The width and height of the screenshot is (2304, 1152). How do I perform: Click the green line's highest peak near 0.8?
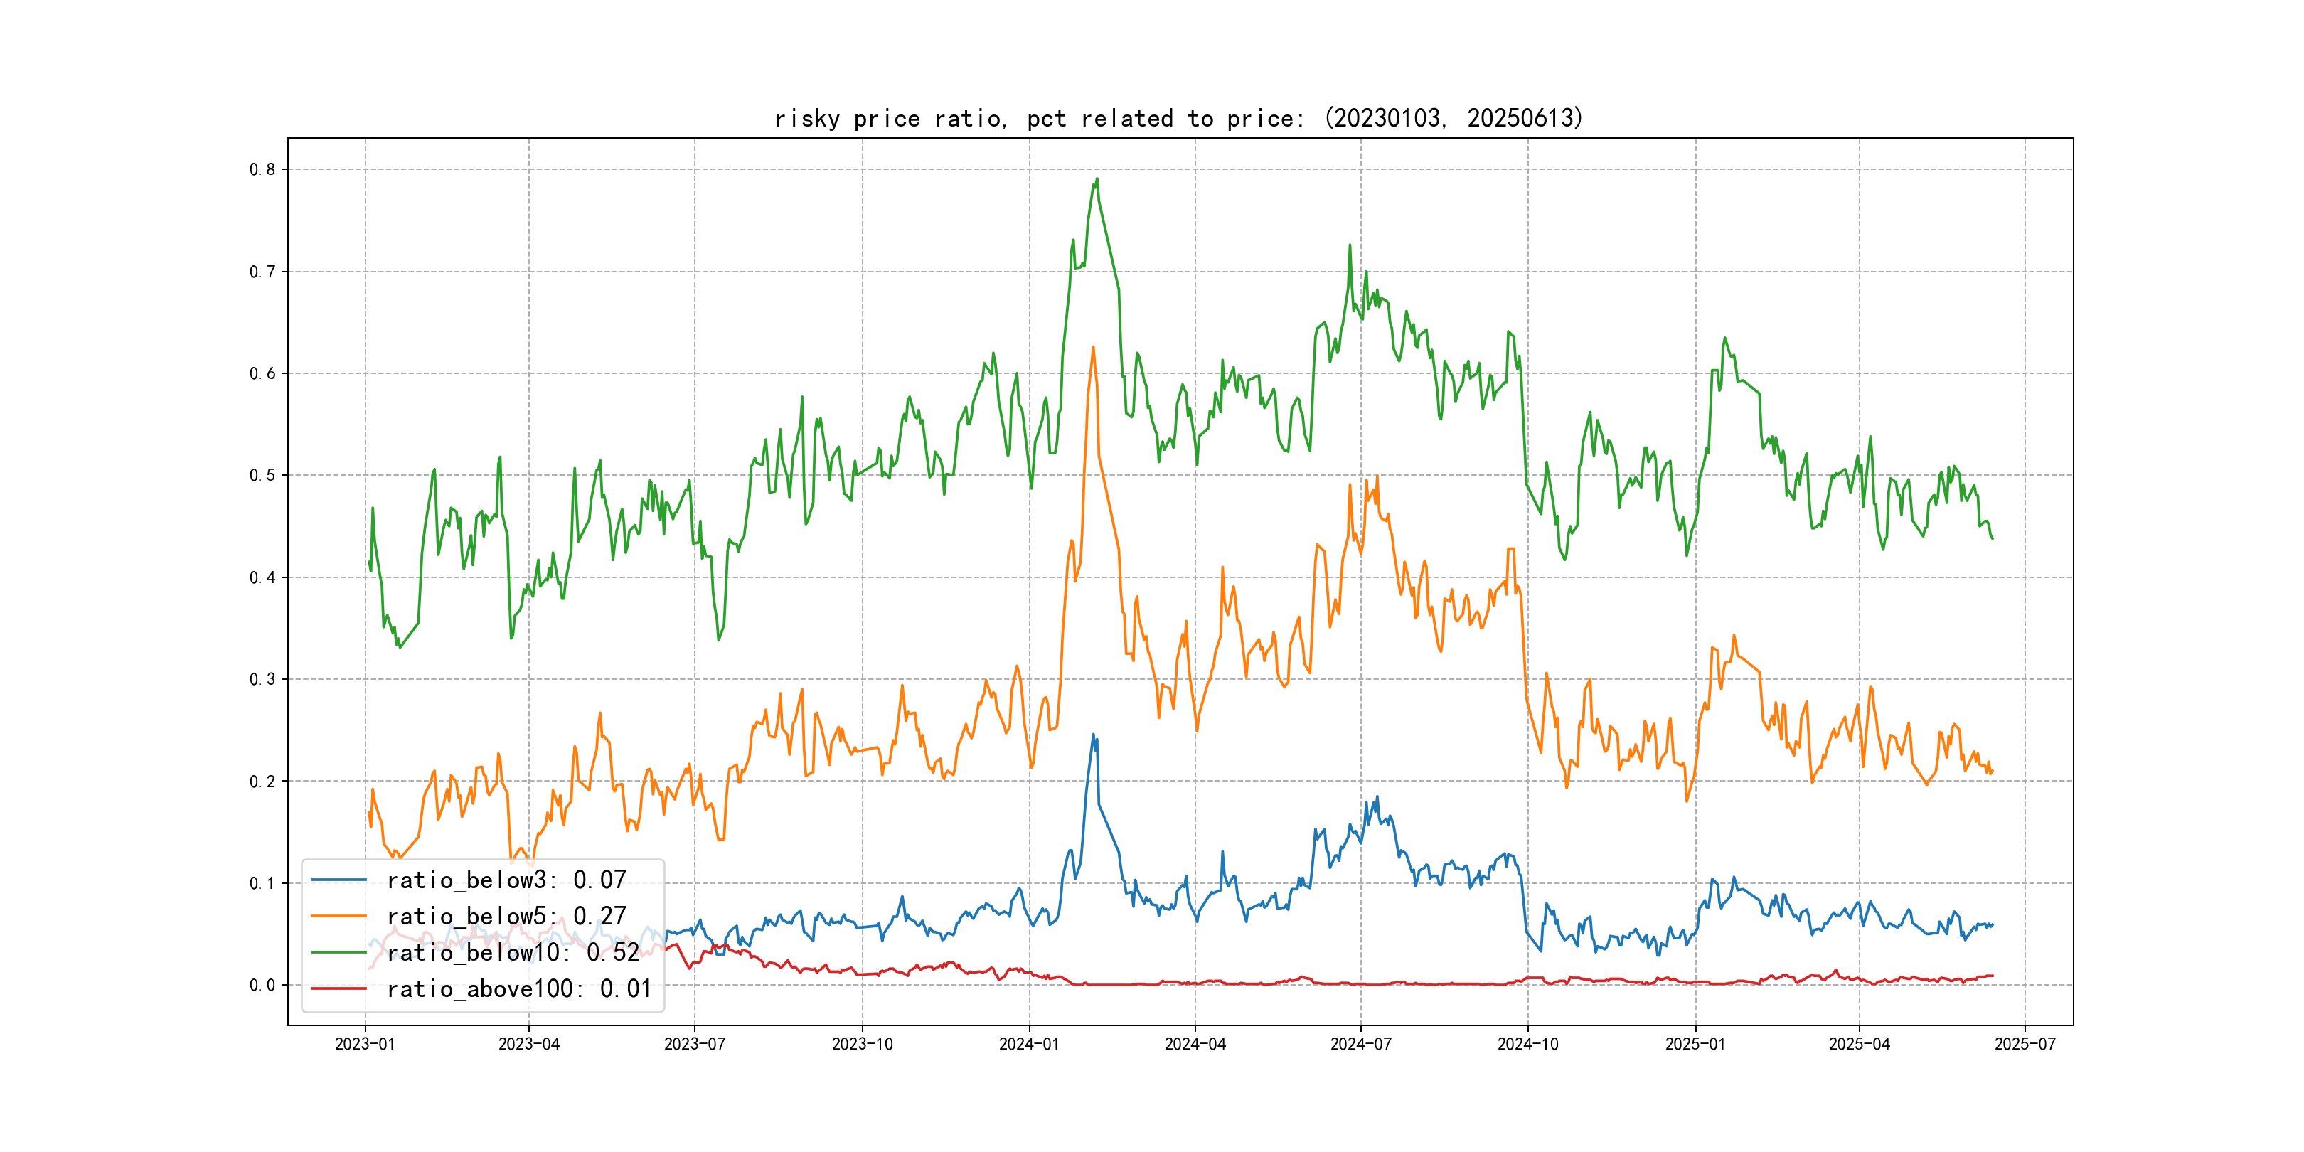(1097, 180)
